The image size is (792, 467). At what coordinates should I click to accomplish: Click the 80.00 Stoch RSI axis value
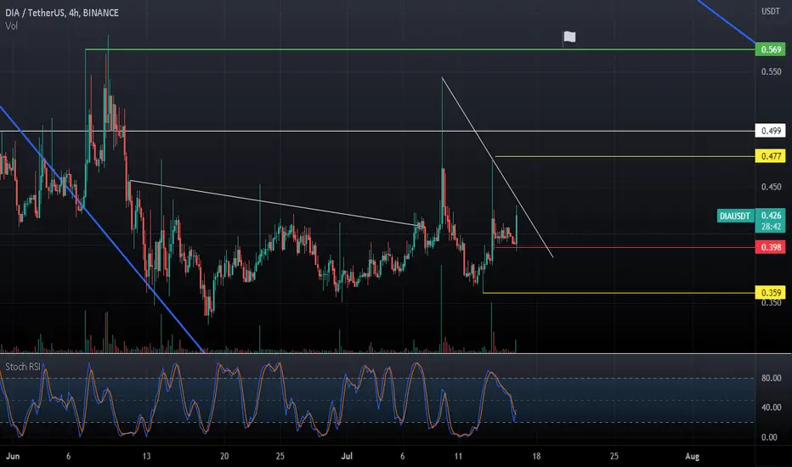pyautogui.click(x=772, y=378)
